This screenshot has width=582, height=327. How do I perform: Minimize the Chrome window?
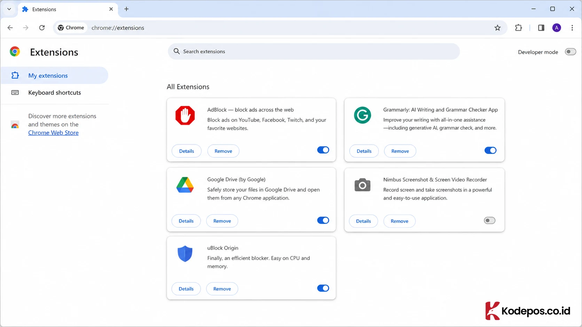tap(534, 9)
